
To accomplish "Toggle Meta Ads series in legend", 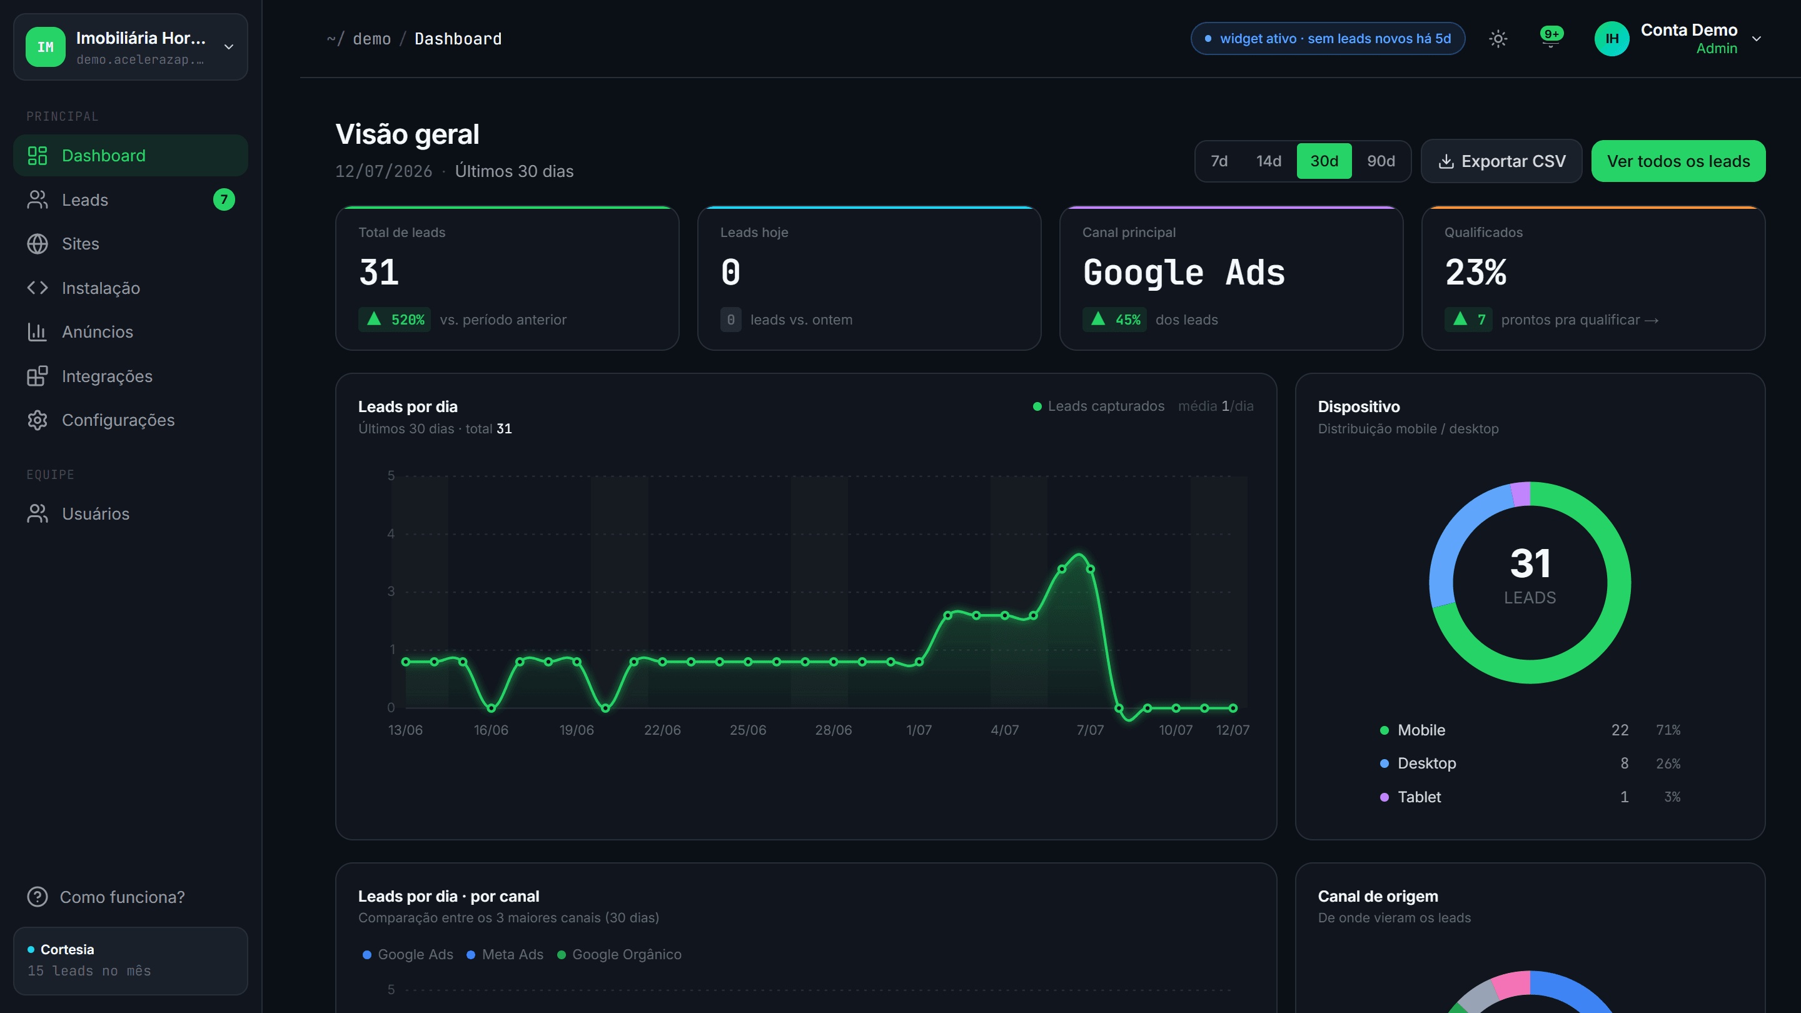I will [x=505, y=954].
